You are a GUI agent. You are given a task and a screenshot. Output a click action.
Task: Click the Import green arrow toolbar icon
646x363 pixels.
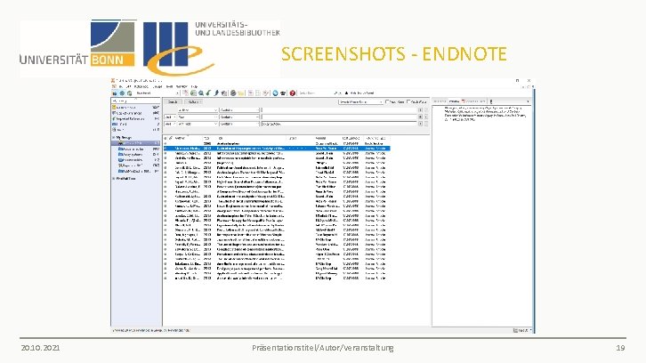[x=208, y=93]
